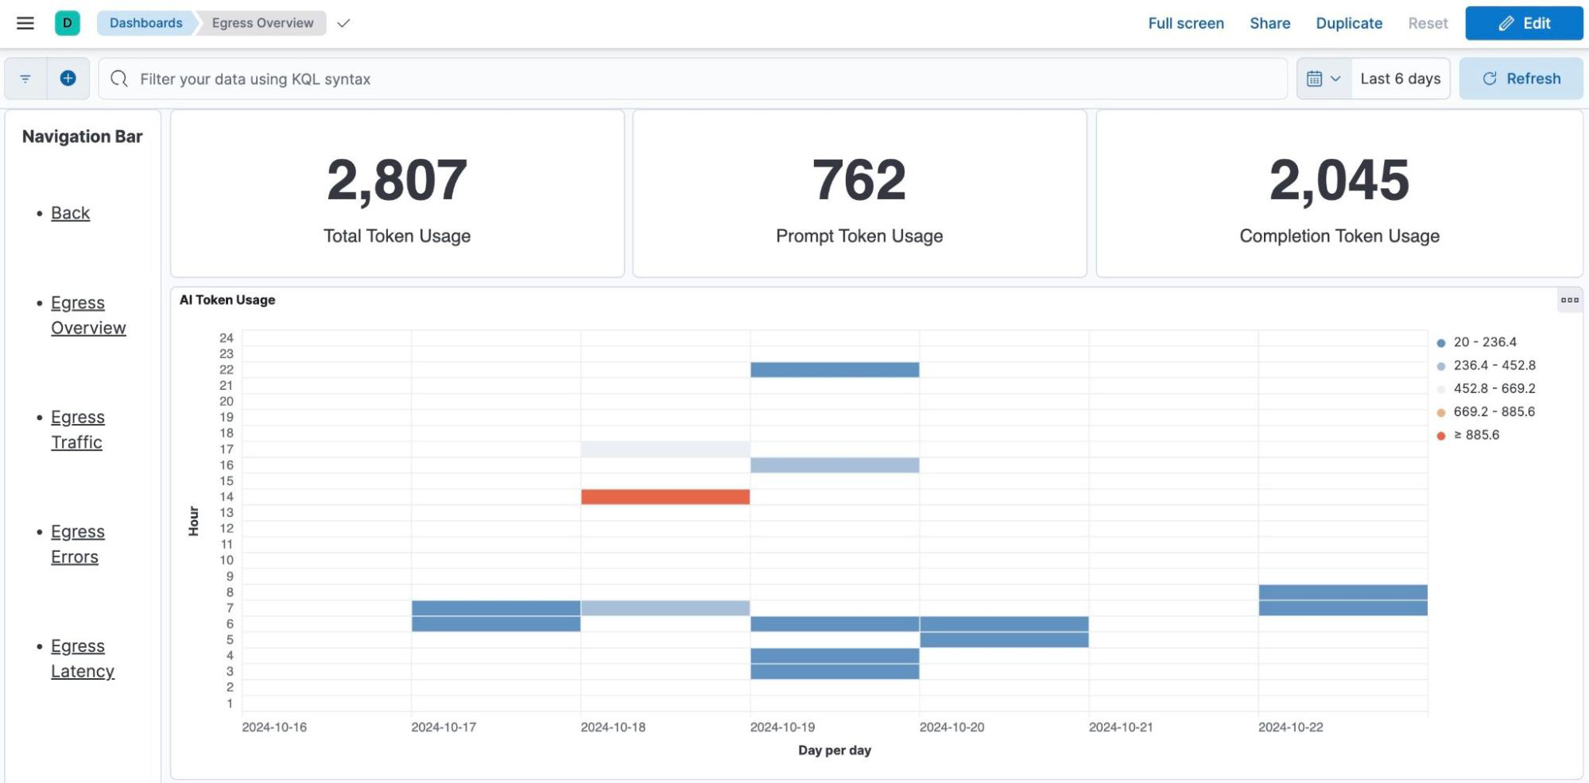Image resolution: width=1589 pixels, height=783 pixels.
Task: Click the green "D" space avatar icon
Action: pos(67,23)
